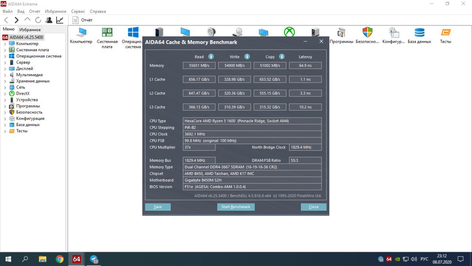Click the info icon next to Read
472x266 pixels.
(211, 56)
